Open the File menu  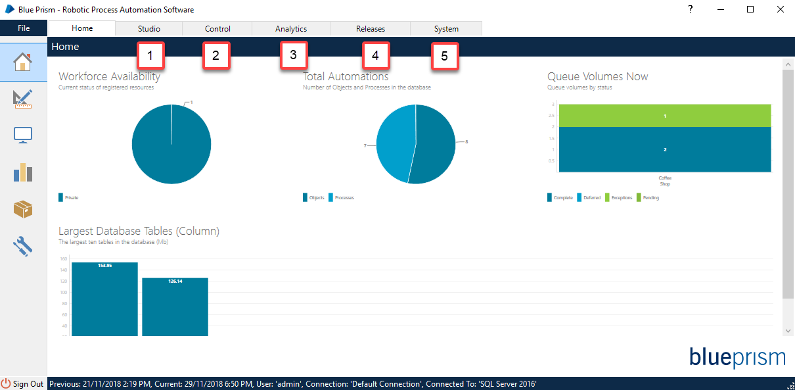tap(24, 28)
